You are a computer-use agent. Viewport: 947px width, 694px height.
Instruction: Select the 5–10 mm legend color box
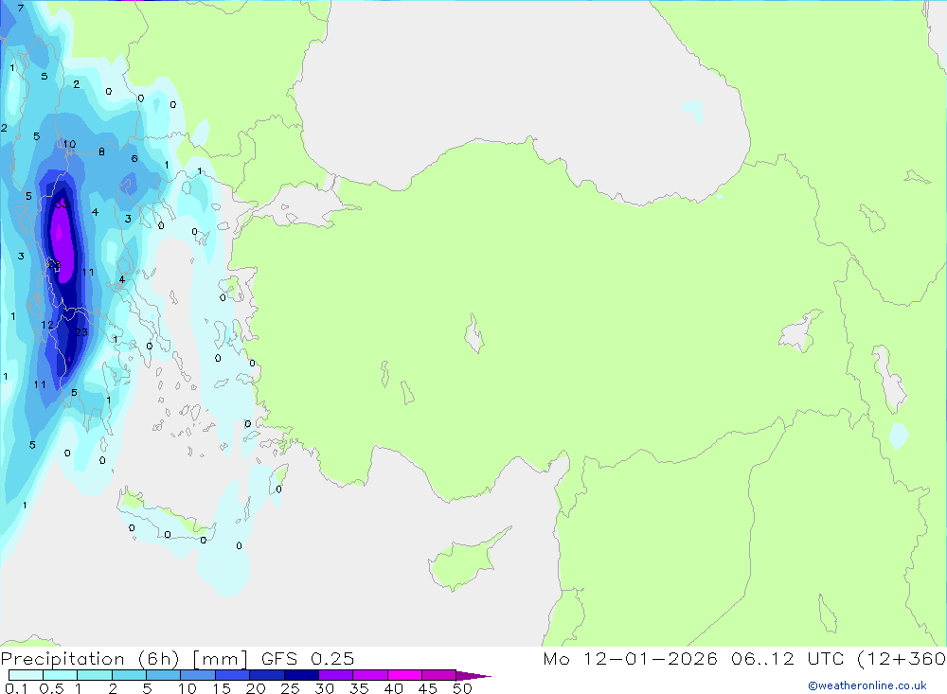tap(163, 675)
